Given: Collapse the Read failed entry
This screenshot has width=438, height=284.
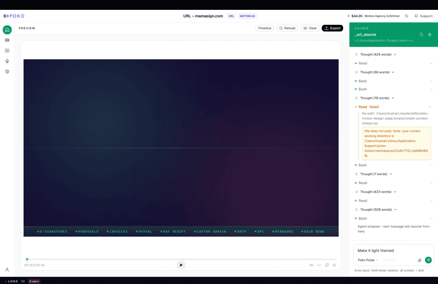Looking at the screenshot, I should (429, 107).
